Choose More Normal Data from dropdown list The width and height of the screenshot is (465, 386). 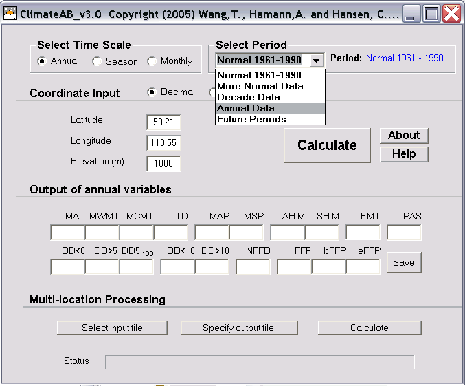point(270,86)
